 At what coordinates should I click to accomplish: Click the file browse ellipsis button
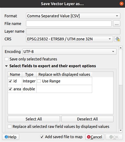point(117,24)
